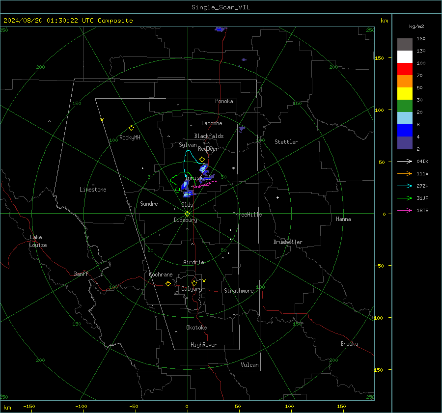The height and width of the screenshot is (413, 442).
Task: Click the Didsbury label
Action: pos(185,220)
